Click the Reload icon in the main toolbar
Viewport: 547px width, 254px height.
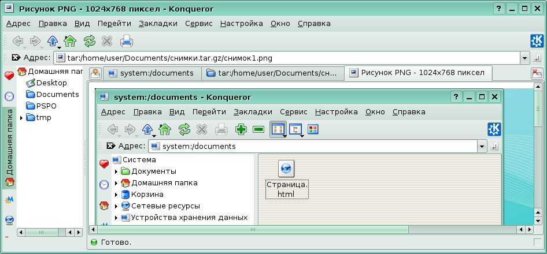[x=89, y=41]
